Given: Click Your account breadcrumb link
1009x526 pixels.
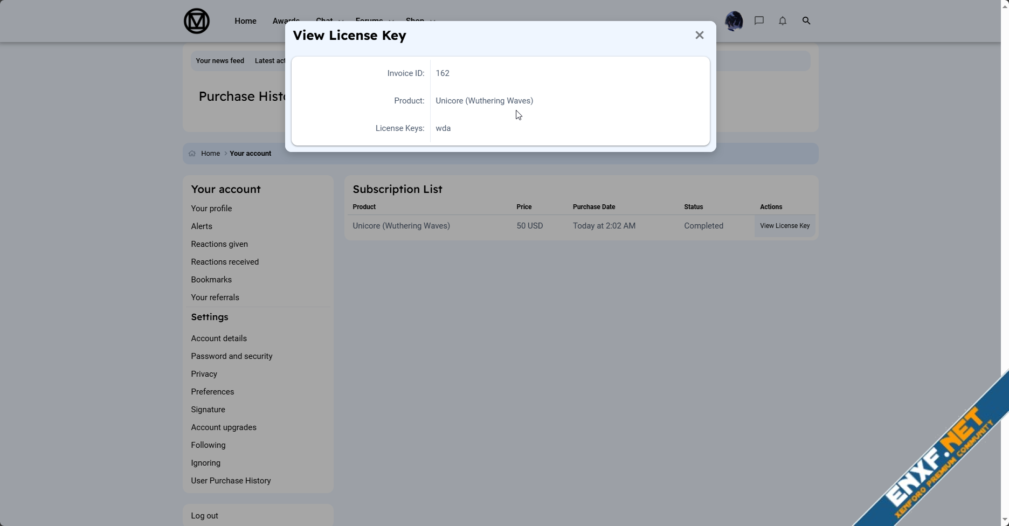Looking at the screenshot, I should (x=251, y=154).
